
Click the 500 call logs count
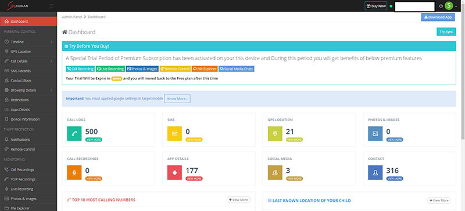click(x=91, y=132)
